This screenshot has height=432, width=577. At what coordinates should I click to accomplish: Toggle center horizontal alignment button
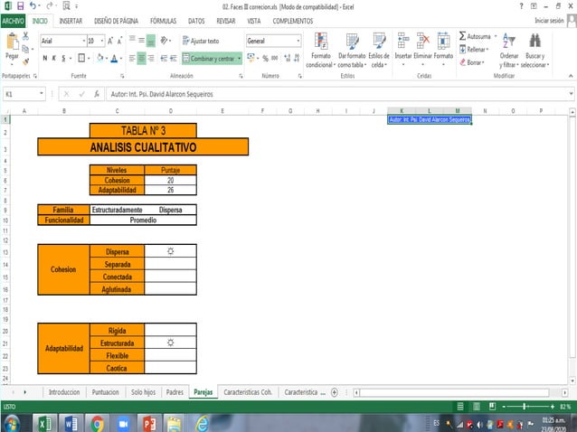coord(141,58)
